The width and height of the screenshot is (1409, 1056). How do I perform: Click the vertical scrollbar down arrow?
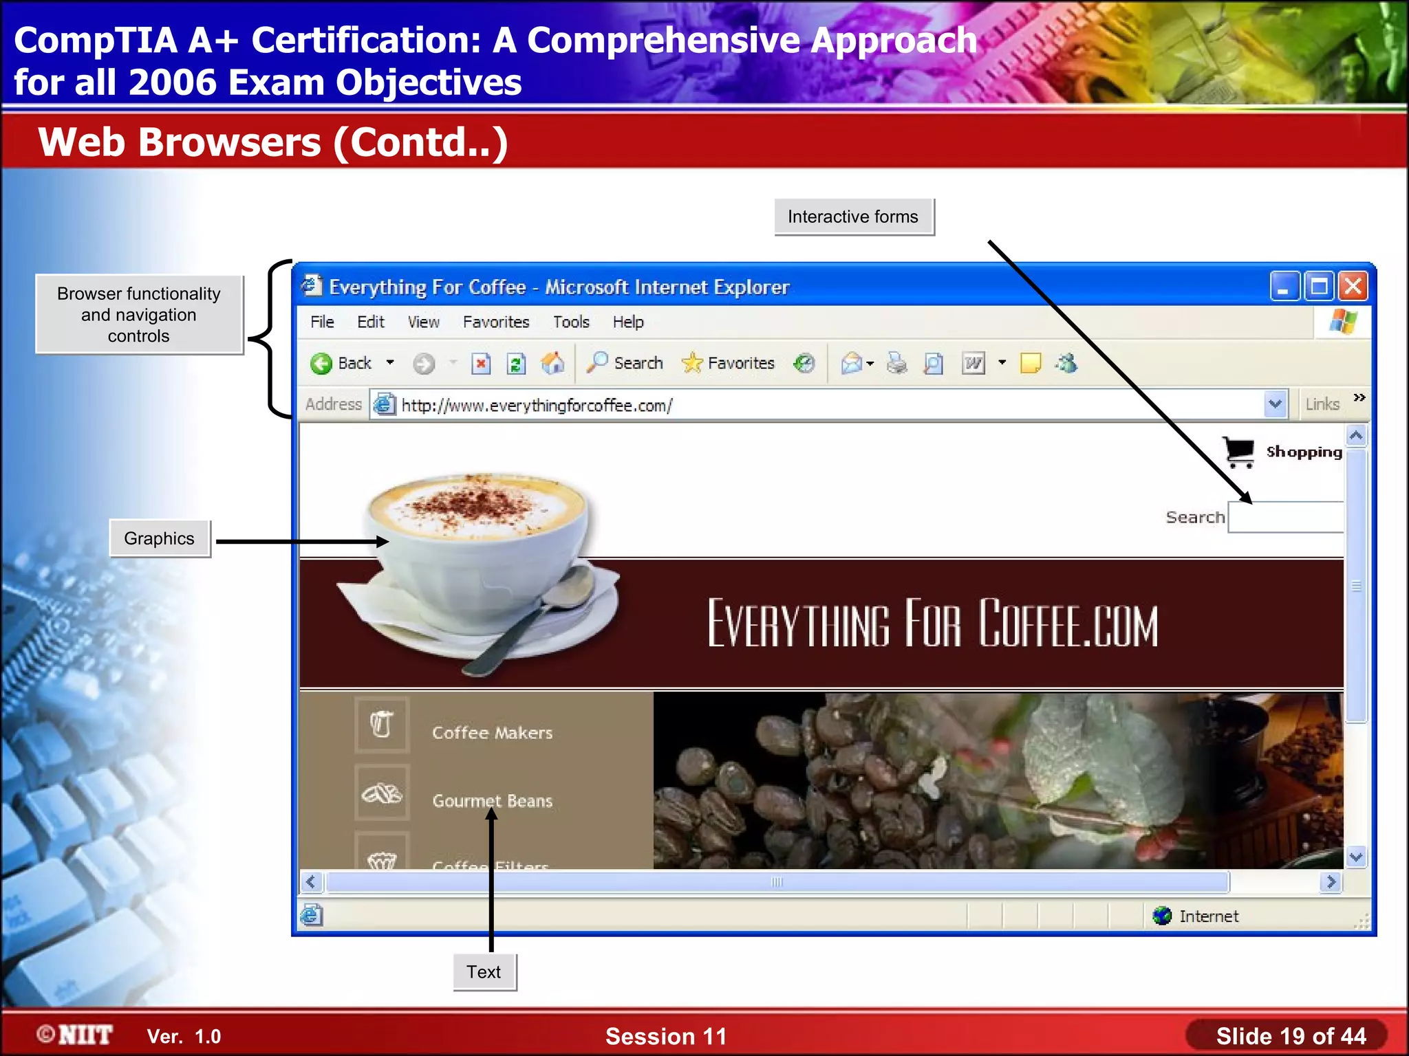point(1356,857)
